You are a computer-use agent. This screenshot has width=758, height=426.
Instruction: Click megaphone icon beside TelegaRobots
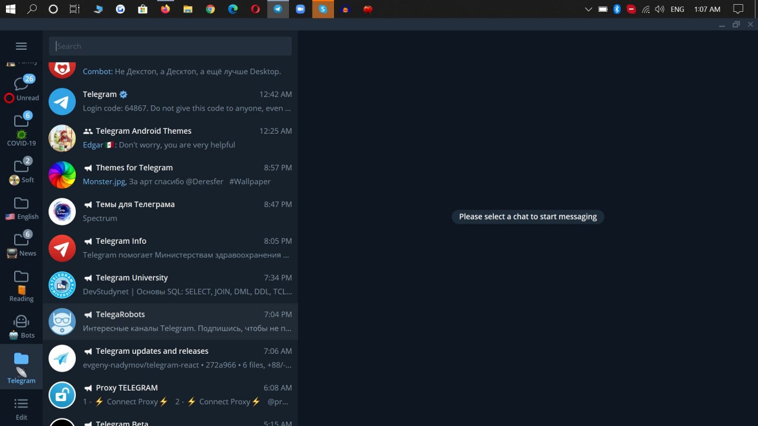(x=88, y=315)
